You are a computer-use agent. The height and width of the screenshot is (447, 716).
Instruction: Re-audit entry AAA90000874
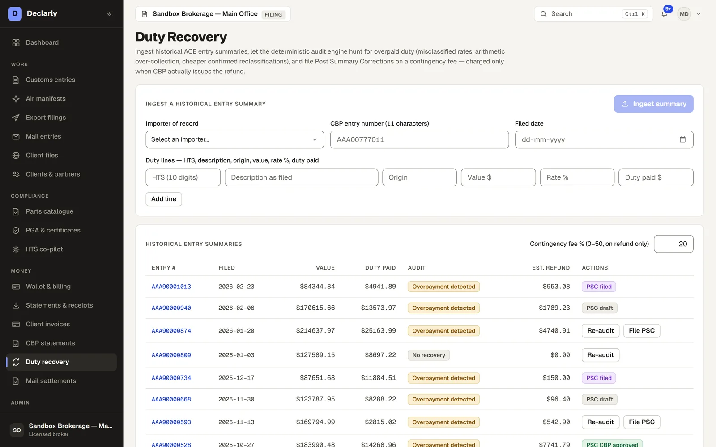[x=601, y=331]
